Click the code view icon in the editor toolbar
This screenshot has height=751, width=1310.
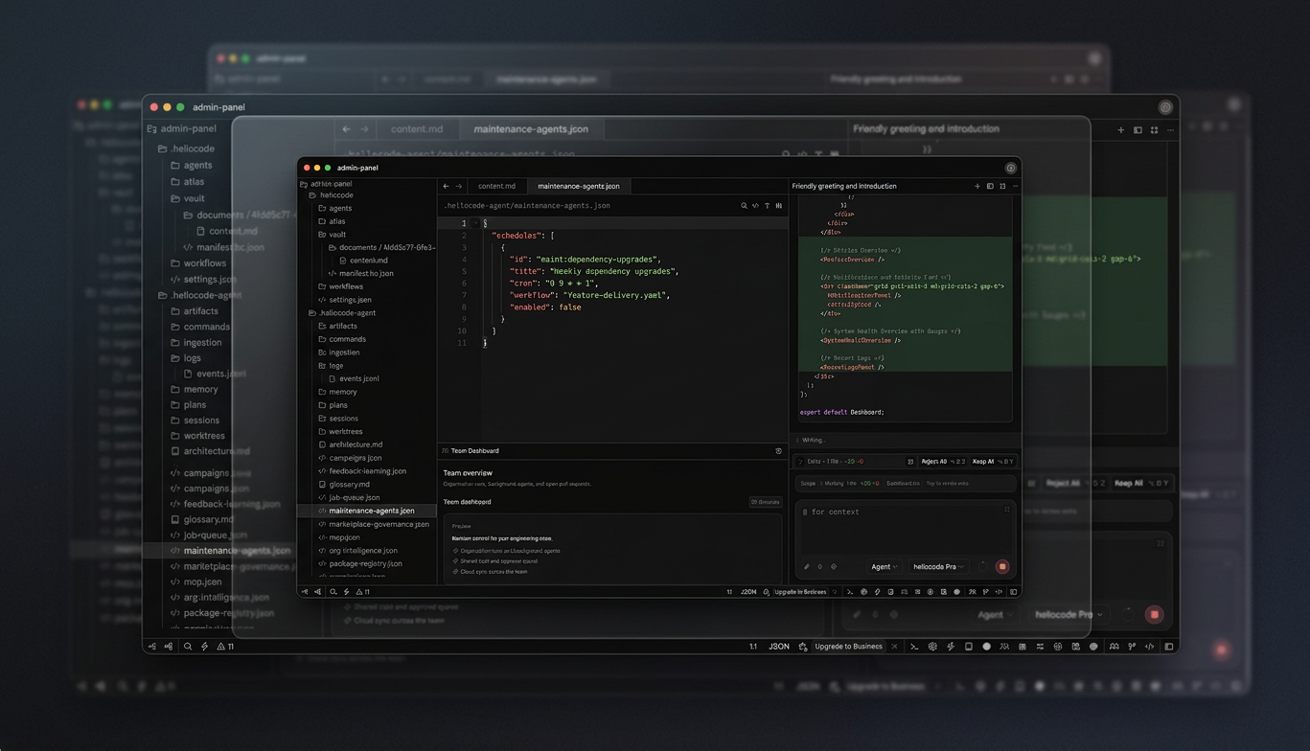[755, 206]
